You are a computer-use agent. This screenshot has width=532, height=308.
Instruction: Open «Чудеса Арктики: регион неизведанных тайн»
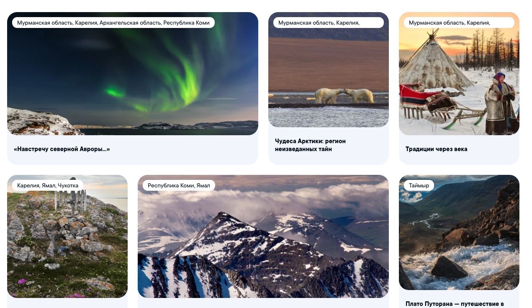click(310, 145)
